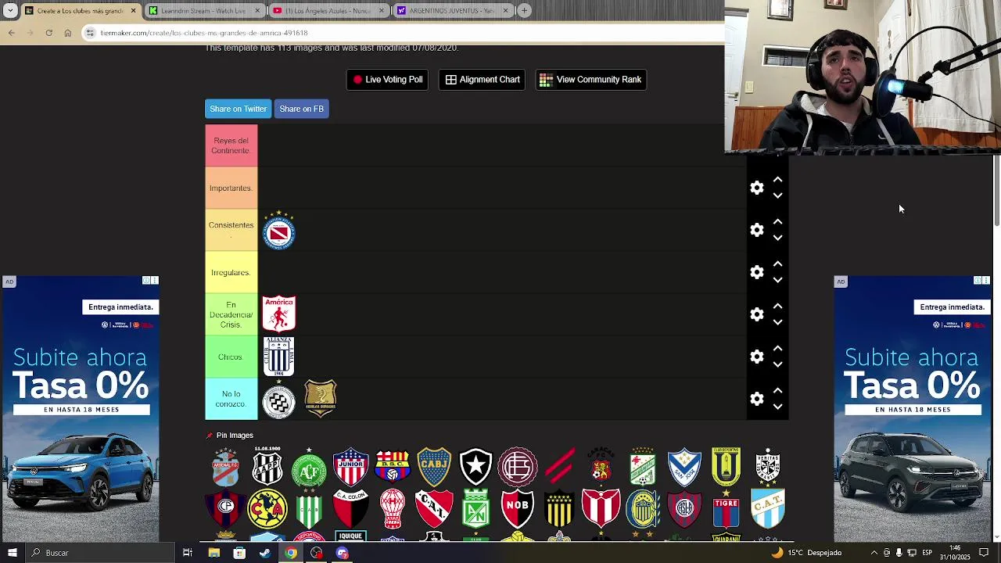This screenshot has width=1001, height=563.
Task: Pick the B.S.C. Barcelona crest
Action: coord(393,467)
